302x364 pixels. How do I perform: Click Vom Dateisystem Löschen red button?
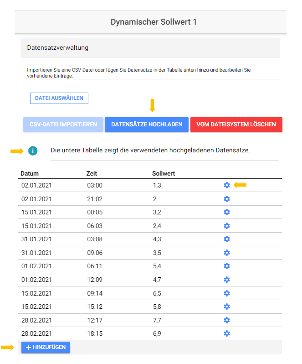click(x=236, y=125)
